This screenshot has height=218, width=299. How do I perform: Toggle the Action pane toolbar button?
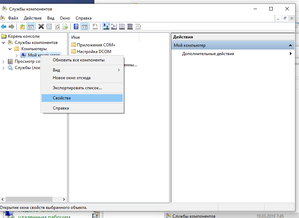pyautogui.click(x=84, y=27)
